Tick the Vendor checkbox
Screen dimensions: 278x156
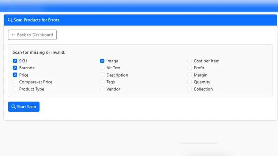(x=102, y=89)
